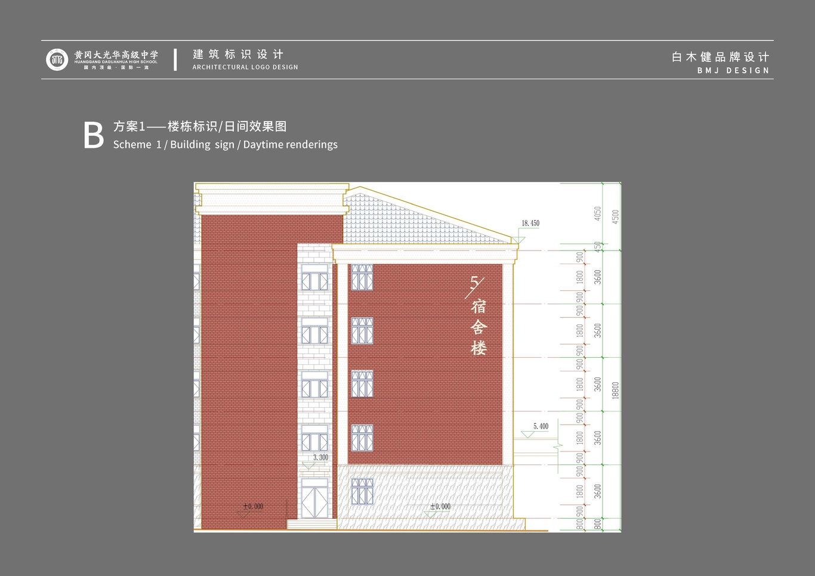
Task: Click the entrance double door in the drawing
Action: 314,502
